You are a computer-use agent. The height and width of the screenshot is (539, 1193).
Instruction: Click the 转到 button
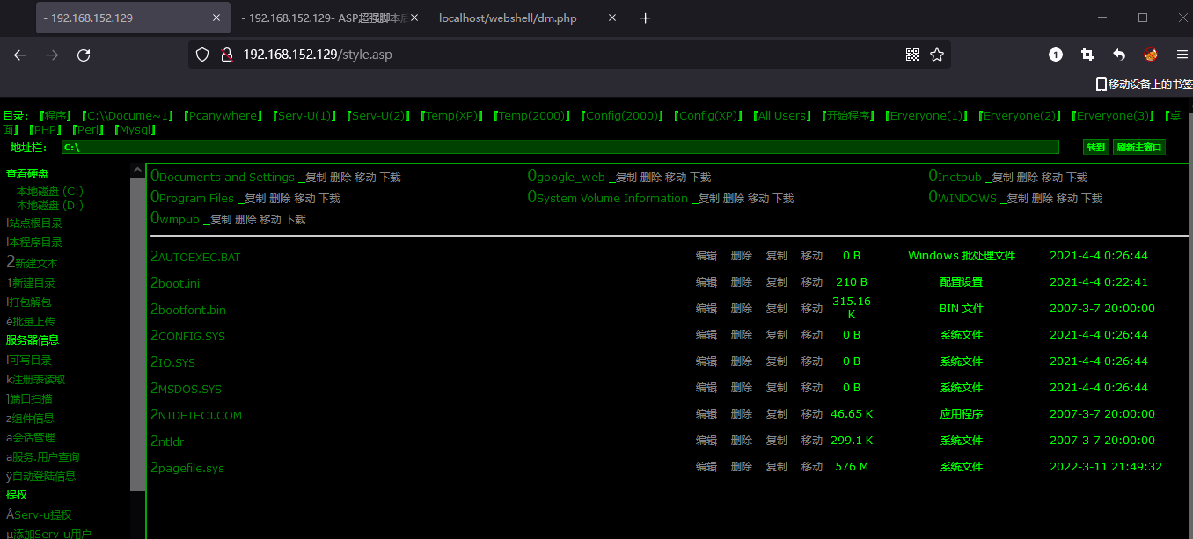(1095, 147)
